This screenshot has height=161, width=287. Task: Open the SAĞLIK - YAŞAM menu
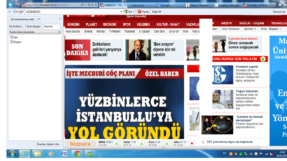coord(251,23)
